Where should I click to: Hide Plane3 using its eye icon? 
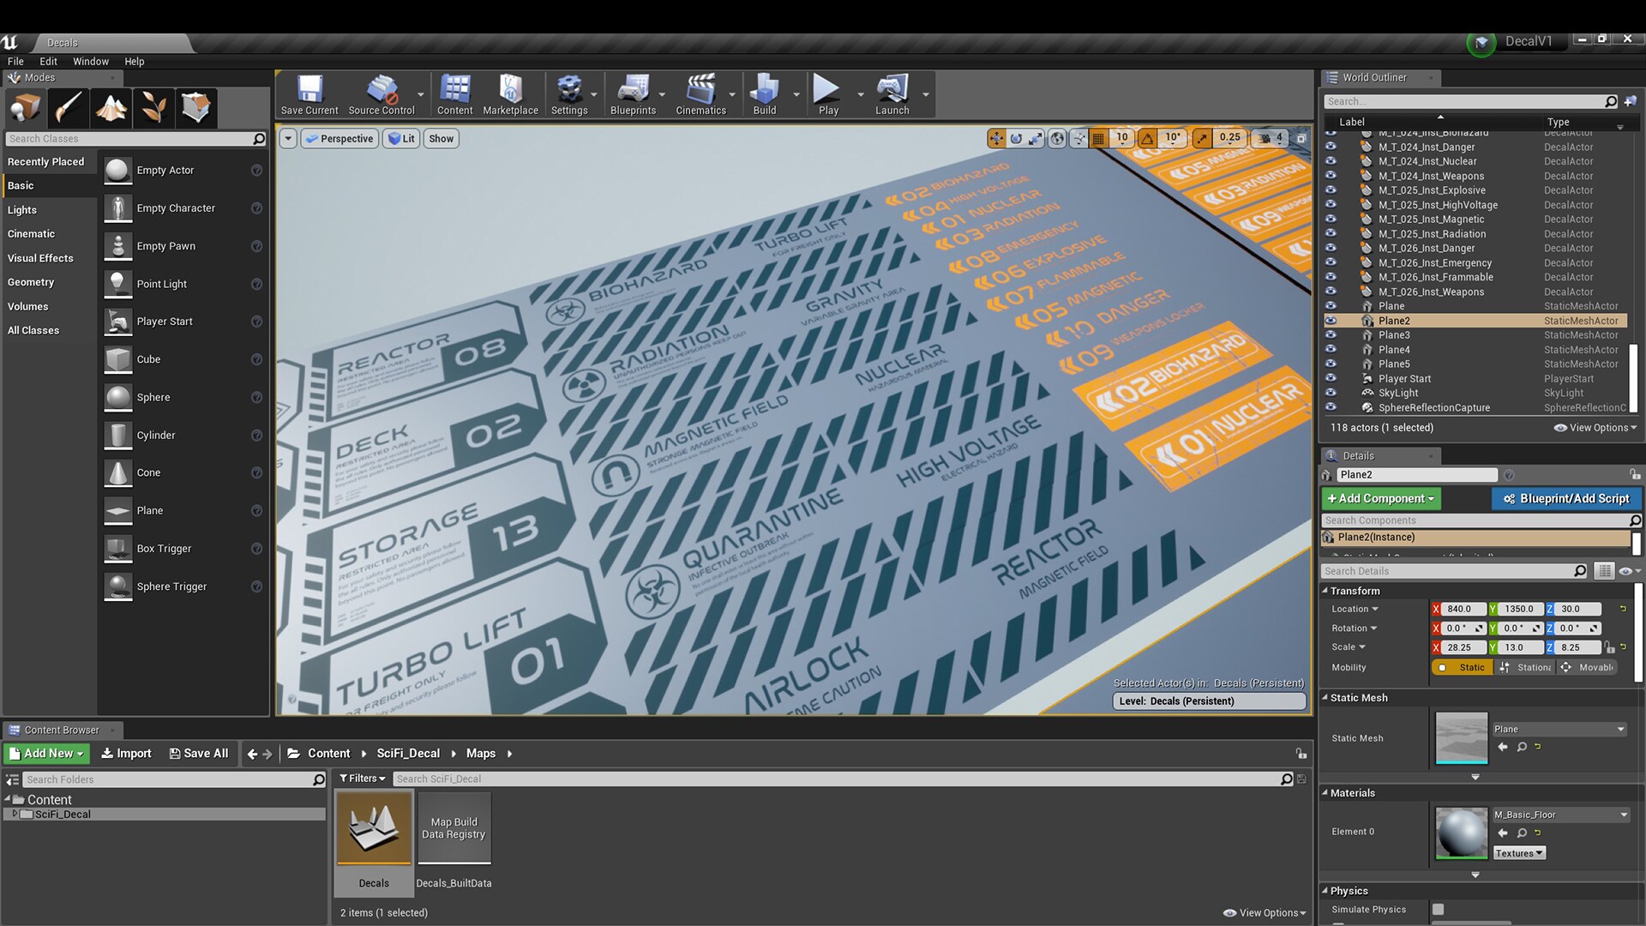1331,335
